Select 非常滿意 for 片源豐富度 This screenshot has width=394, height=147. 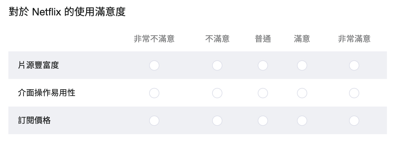[x=354, y=65]
